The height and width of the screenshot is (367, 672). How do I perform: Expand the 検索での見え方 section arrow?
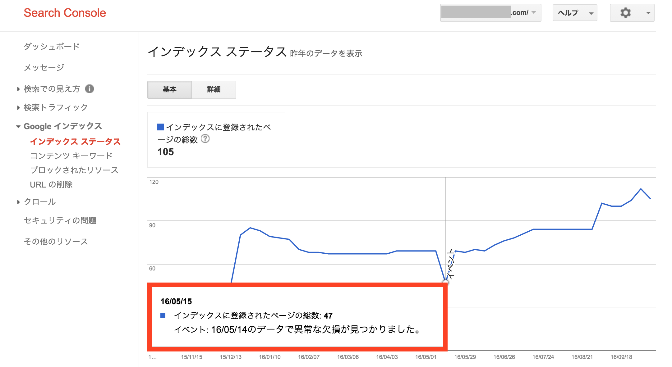tap(19, 89)
